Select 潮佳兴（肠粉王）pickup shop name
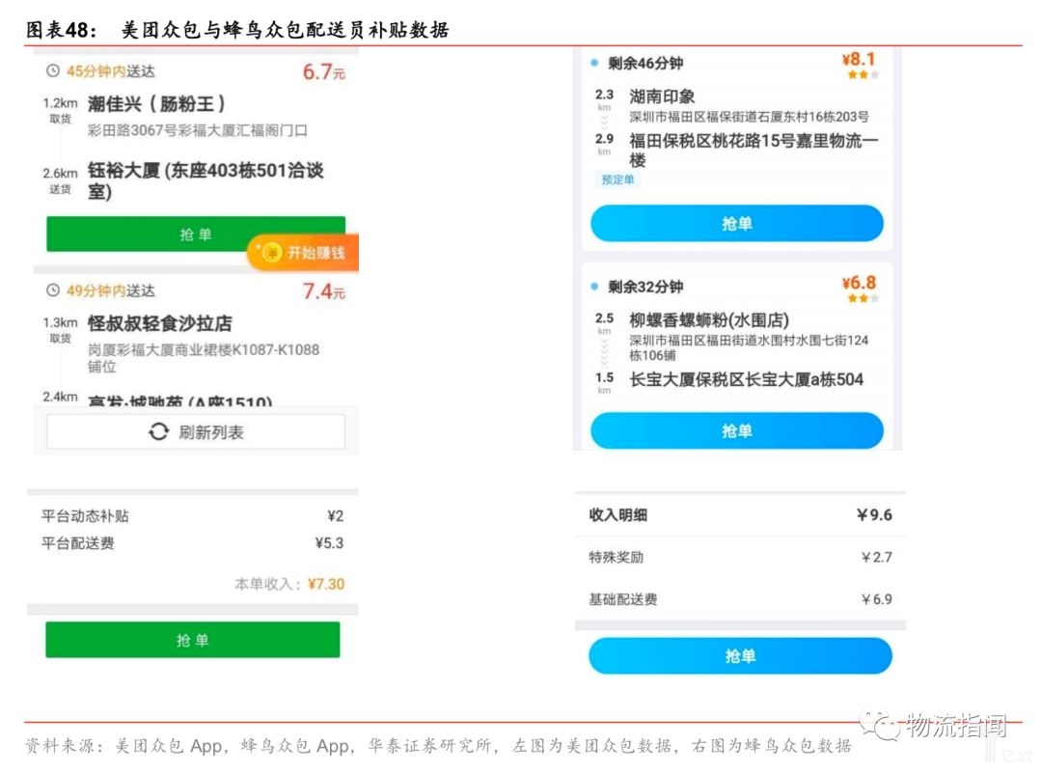Viewport: 1042px width, 772px height. (x=156, y=104)
